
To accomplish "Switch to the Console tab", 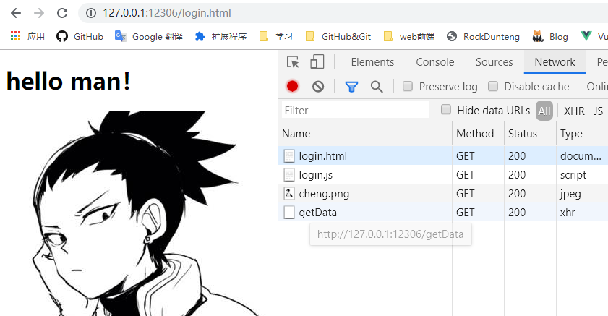I will (434, 62).
